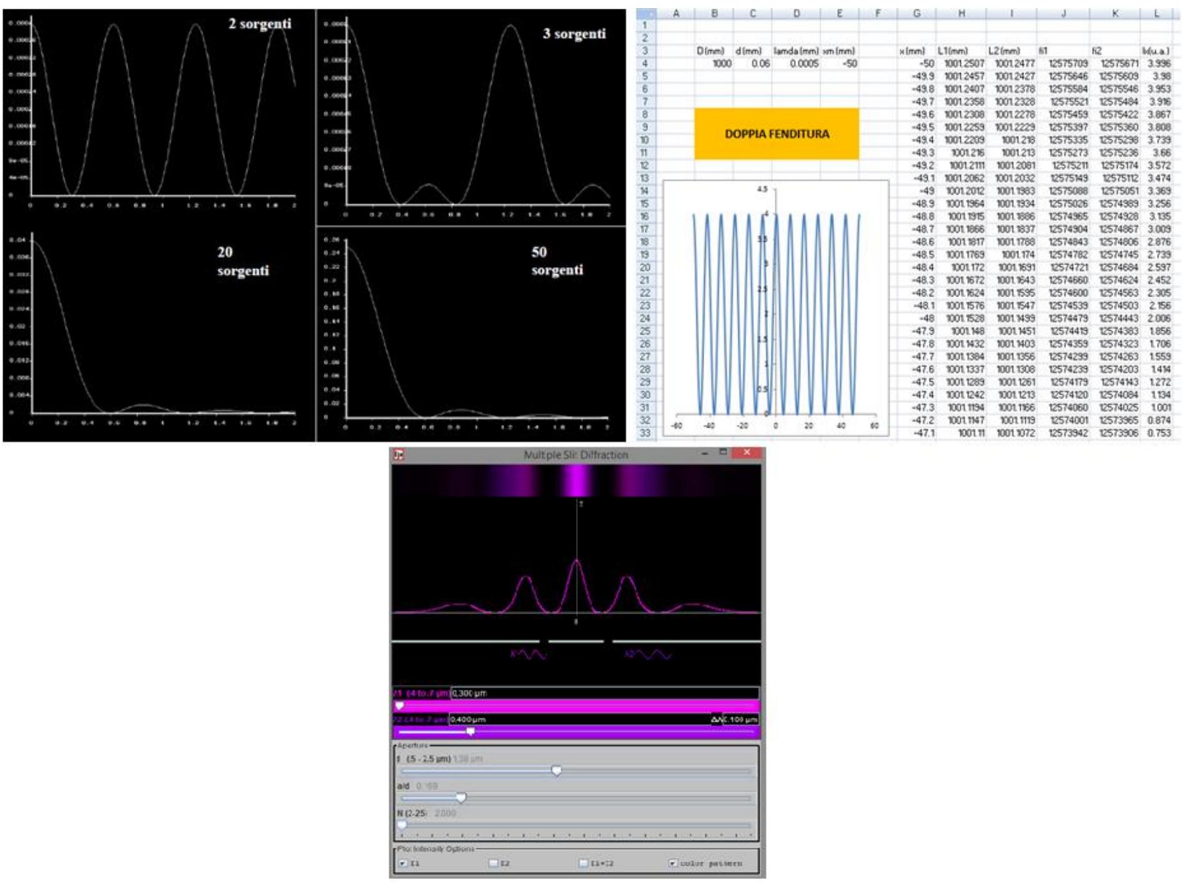
Task: Click cell B4 containing 1000
Action: pyautogui.click(x=713, y=64)
